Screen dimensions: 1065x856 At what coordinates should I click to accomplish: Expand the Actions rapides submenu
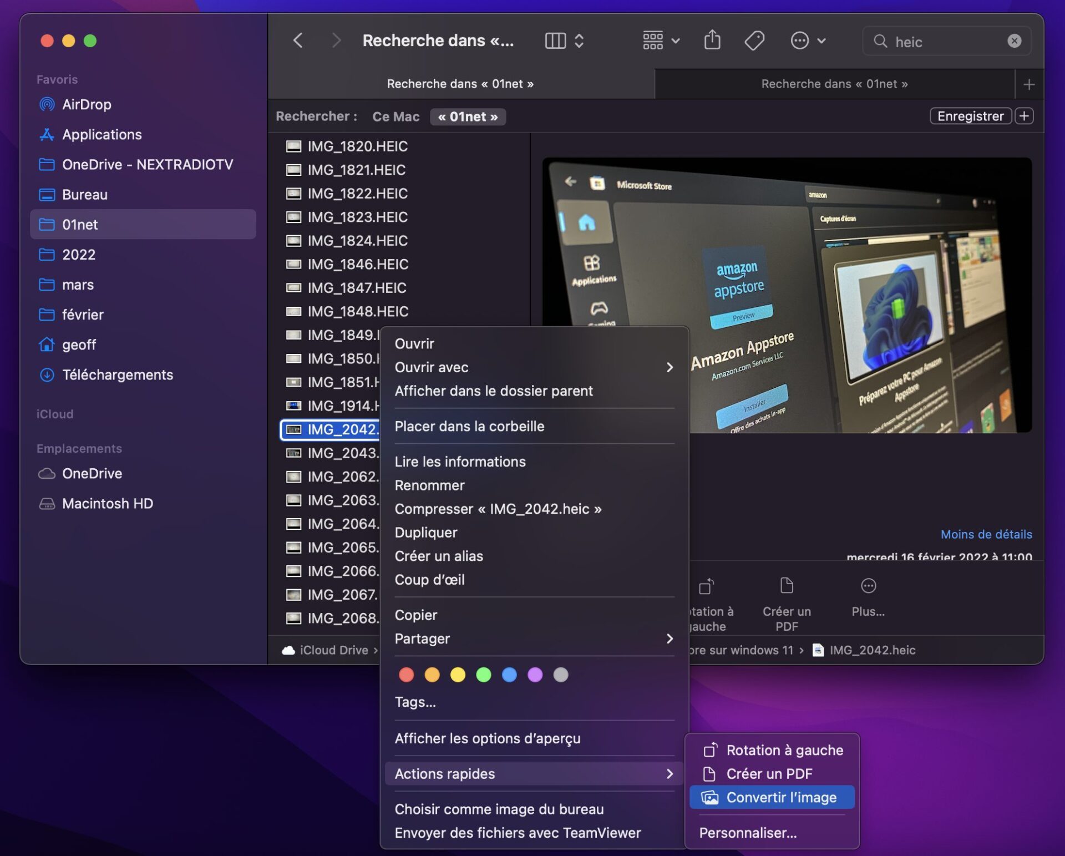point(534,774)
